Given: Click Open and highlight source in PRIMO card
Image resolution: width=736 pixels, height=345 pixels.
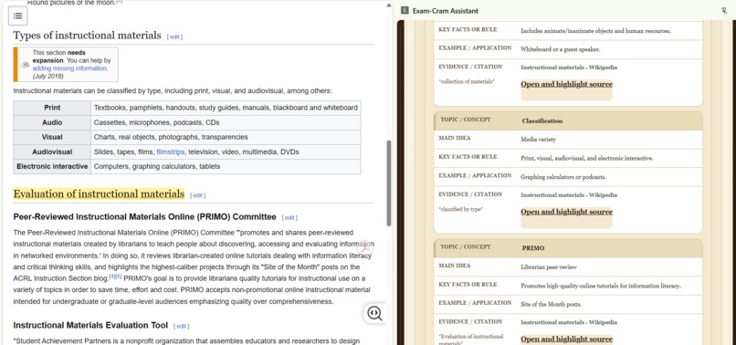Looking at the screenshot, I should 566,339.
